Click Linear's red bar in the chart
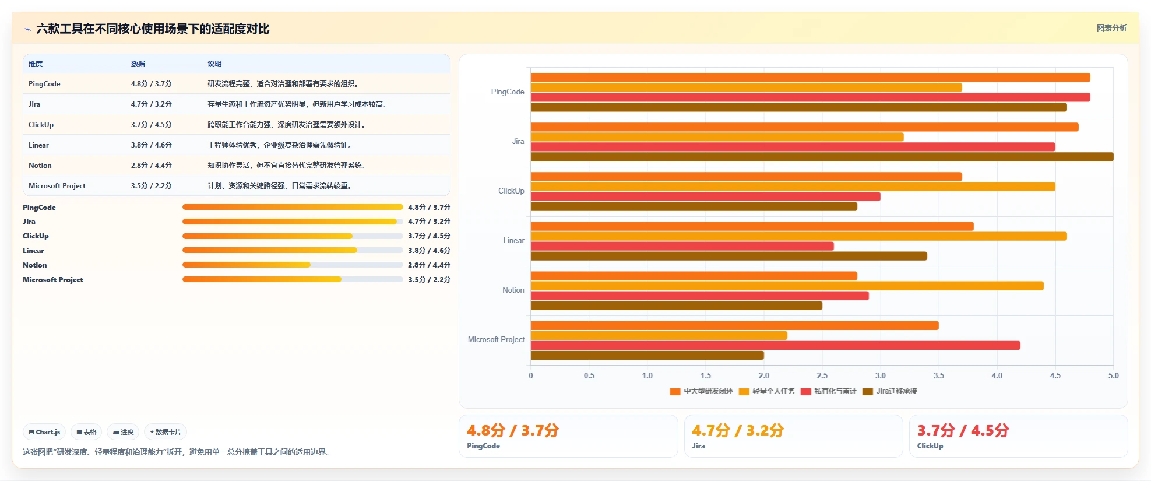1151x481 pixels. [x=682, y=246]
